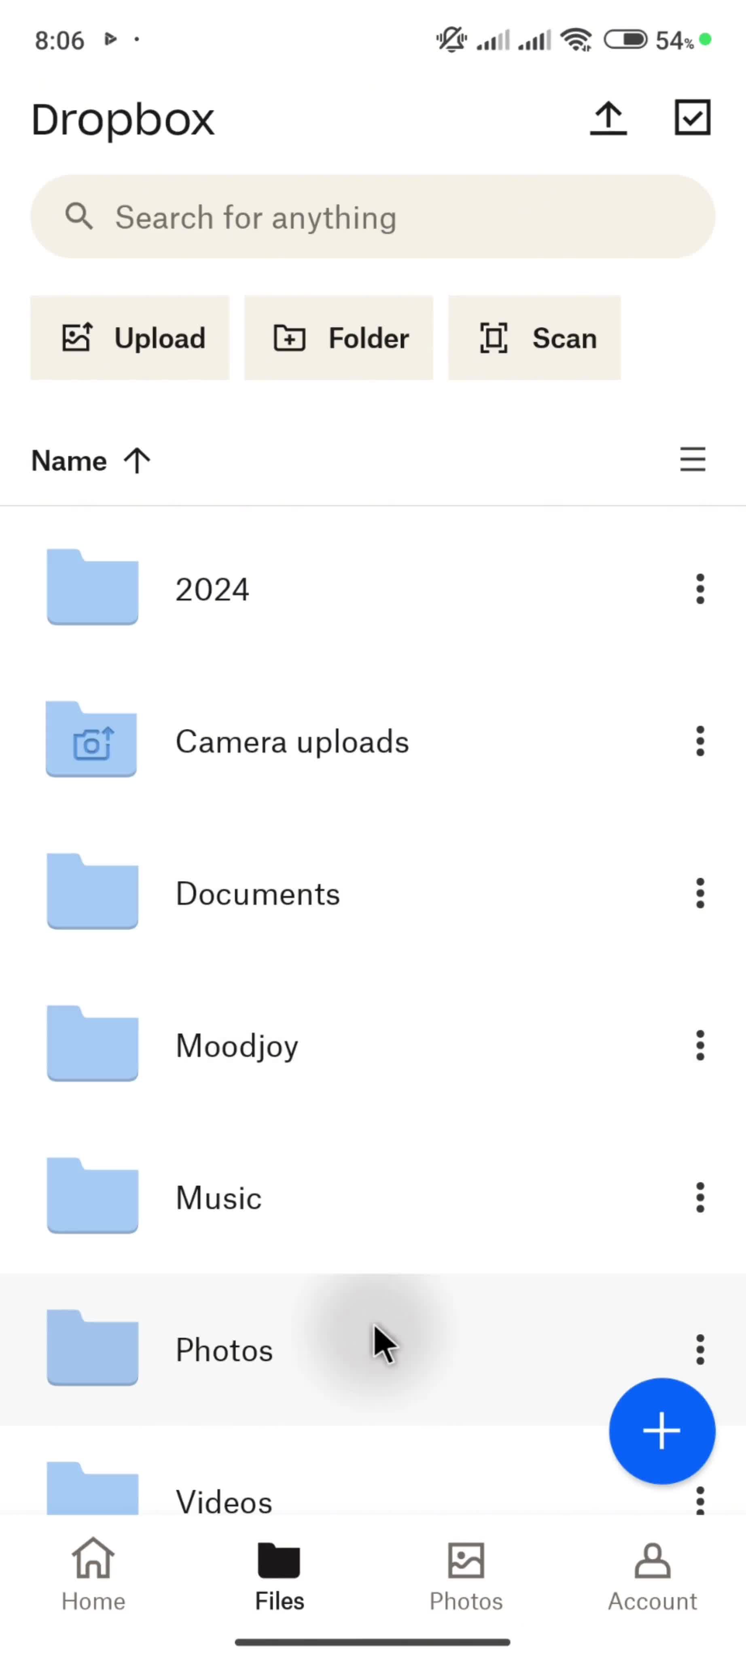Open Camera uploads folder icon

point(91,739)
